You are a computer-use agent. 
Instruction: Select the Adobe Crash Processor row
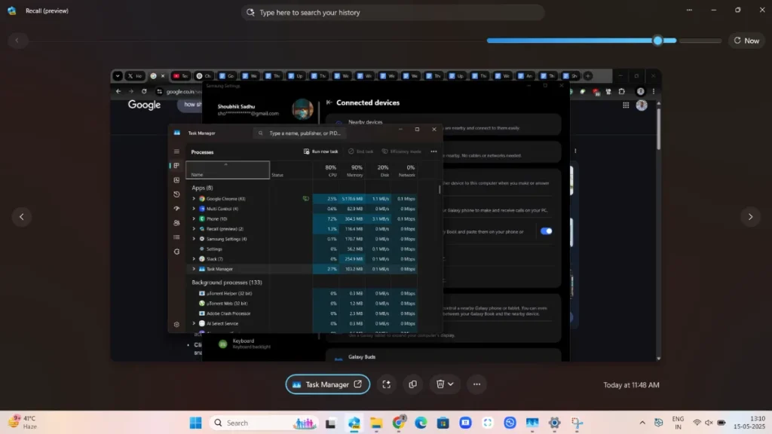[x=302, y=313]
